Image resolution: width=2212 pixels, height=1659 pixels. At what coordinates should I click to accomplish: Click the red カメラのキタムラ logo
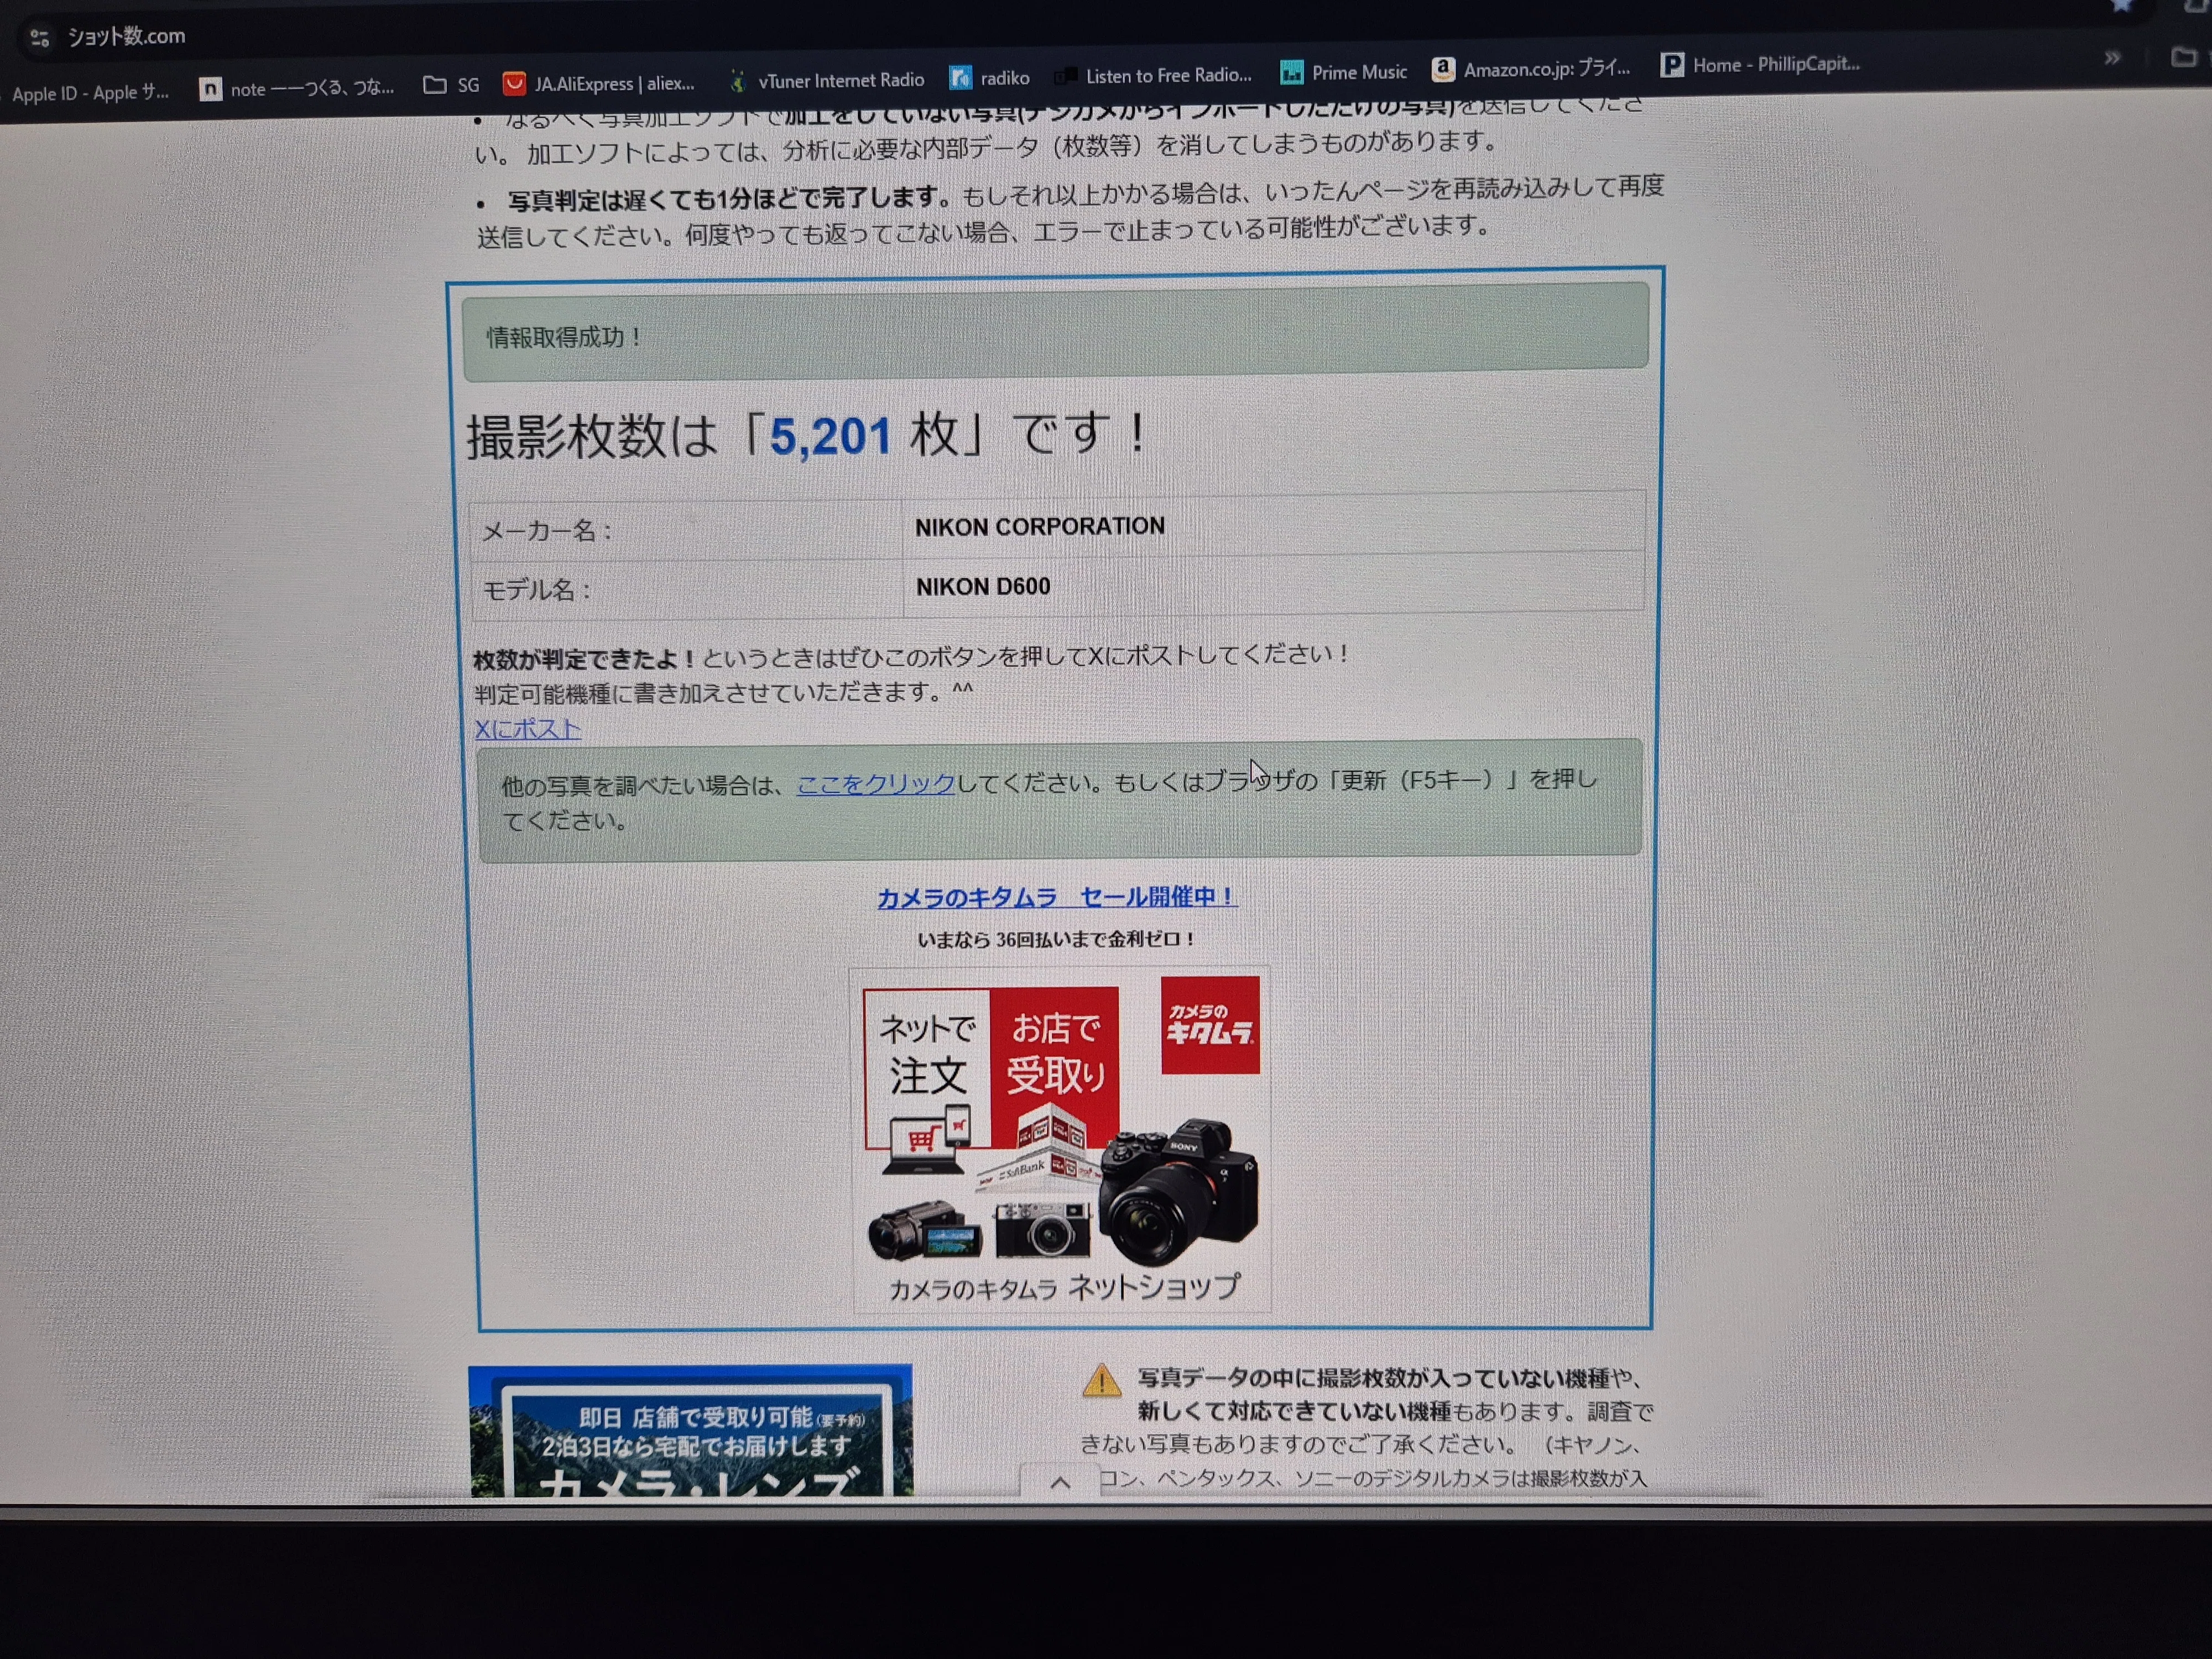(x=1210, y=1025)
